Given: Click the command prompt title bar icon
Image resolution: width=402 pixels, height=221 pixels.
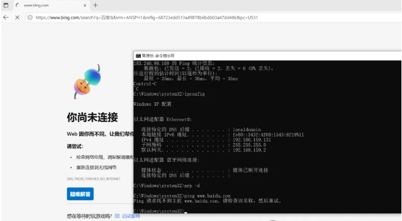Looking at the screenshot, I should pyautogui.click(x=138, y=56).
